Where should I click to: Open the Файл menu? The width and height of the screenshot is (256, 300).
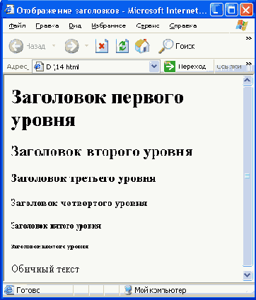tap(17, 25)
